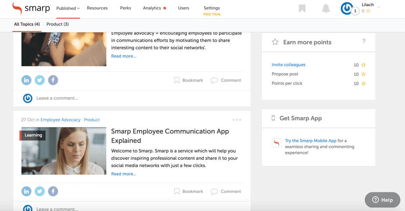
Task: Select the All Topics (4) tab
Action: point(27,24)
